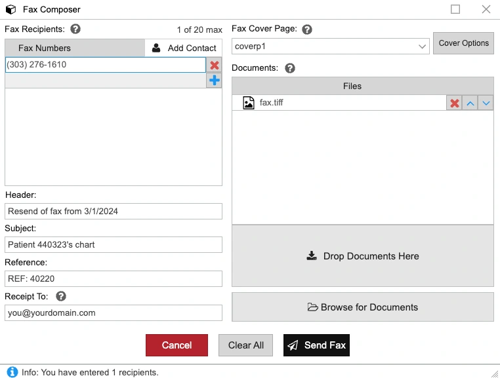The width and height of the screenshot is (500, 378).
Task: Expand the coverp1 cover page dropdown
Action: (x=423, y=47)
